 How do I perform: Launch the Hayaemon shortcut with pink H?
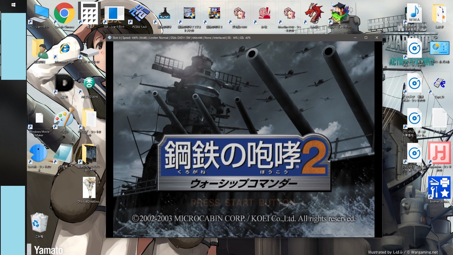click(439, 153)
